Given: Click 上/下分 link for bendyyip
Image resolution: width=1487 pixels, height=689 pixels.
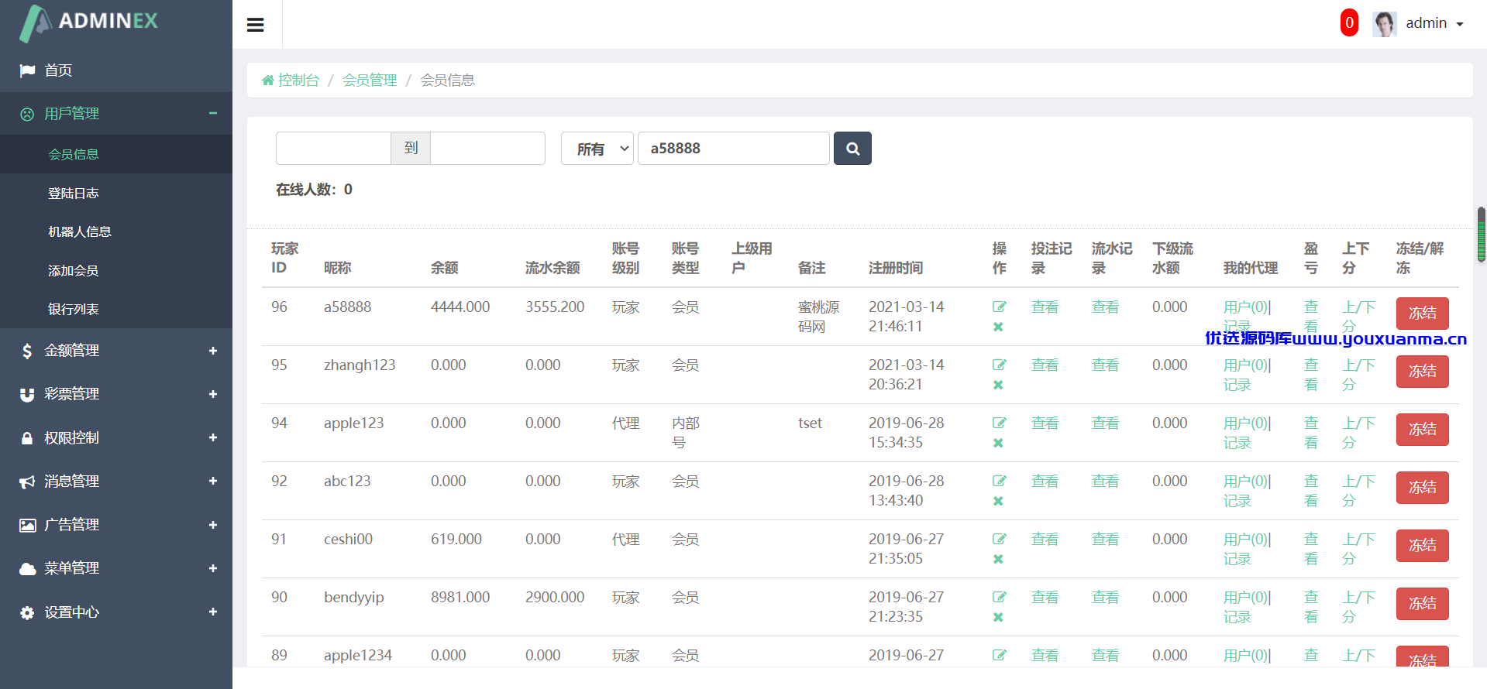Looking at the screenshot, I should (1359, 607).
